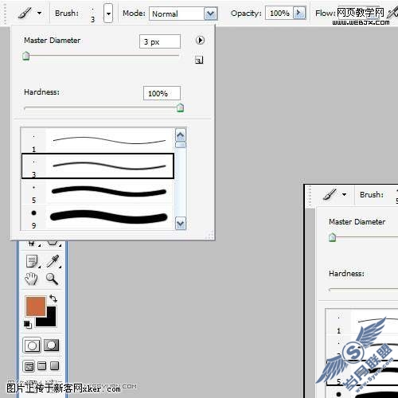Click the Opacity 100% input field
The image size is (398, 398).
[279, 13]
